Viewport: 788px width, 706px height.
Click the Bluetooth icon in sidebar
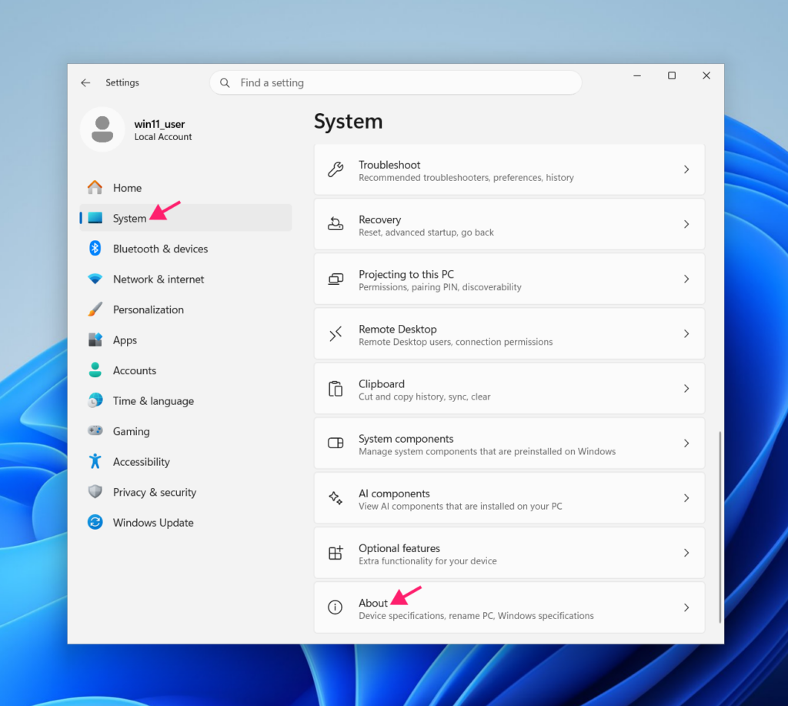[95, 249]
